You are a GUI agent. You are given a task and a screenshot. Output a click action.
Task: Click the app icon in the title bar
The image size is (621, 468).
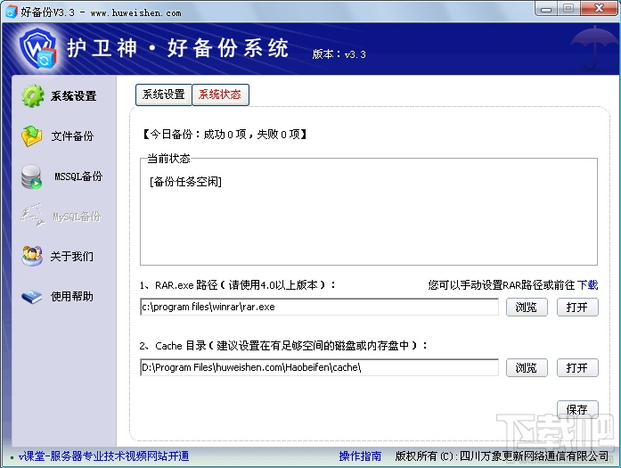11,12
